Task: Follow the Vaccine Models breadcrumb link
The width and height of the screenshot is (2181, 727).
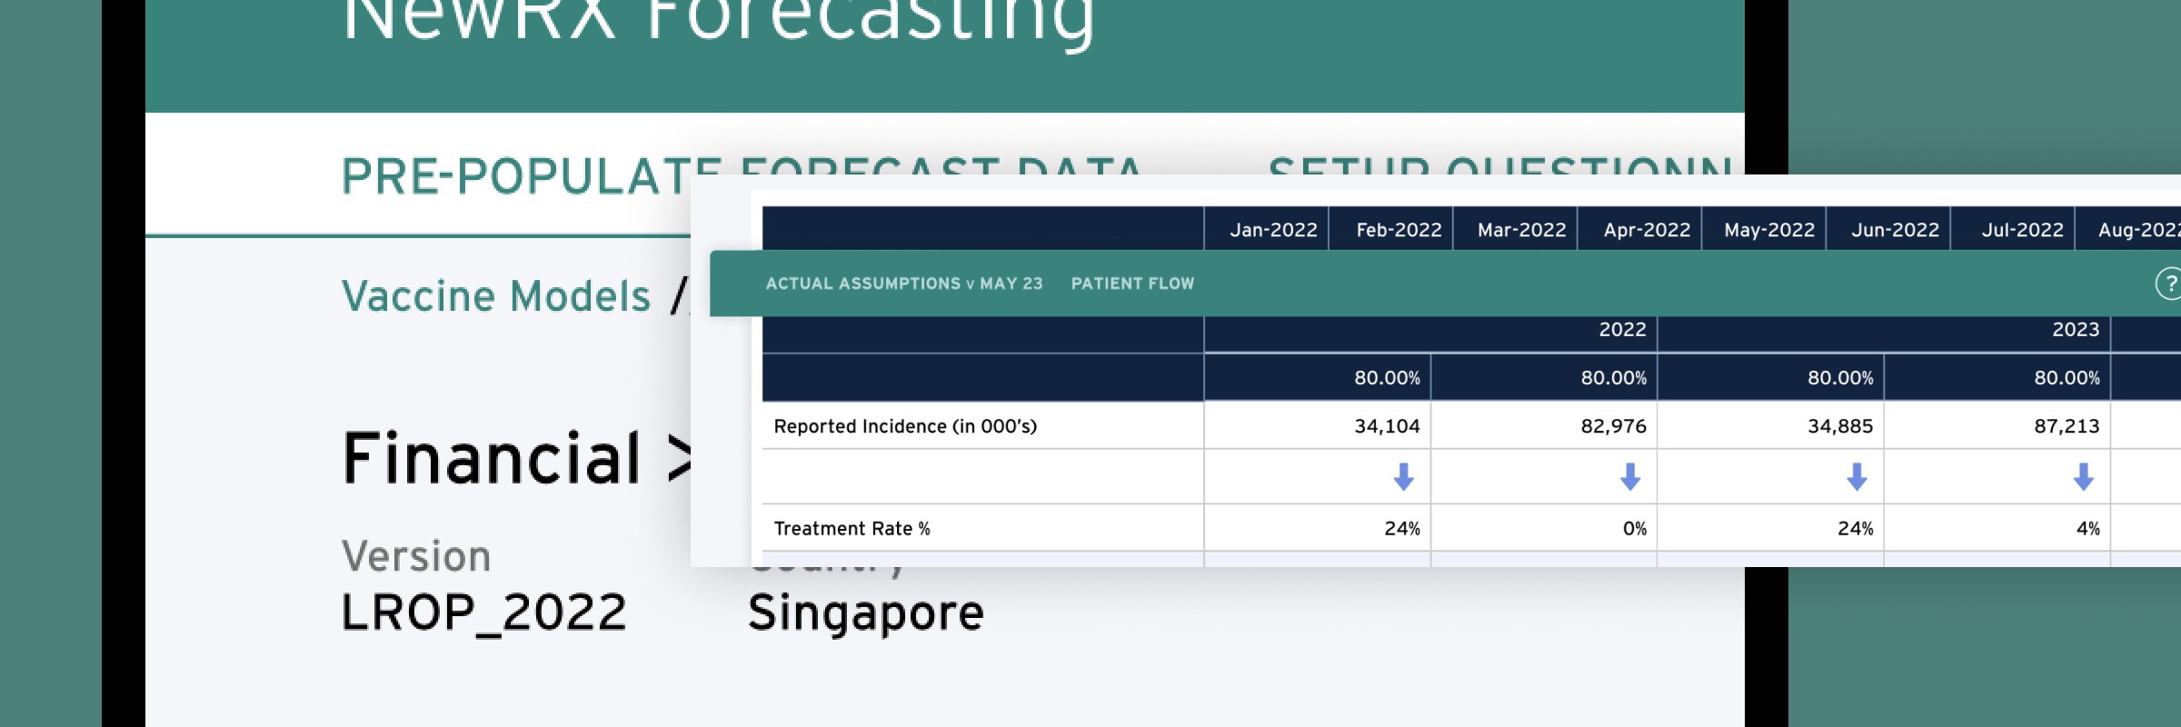Action: [x=496, y=296]
